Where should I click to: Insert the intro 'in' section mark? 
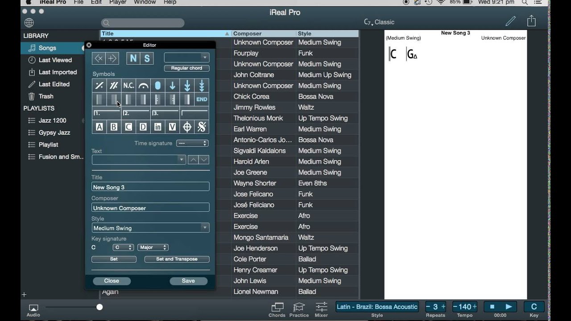click(x=158, y=127)
